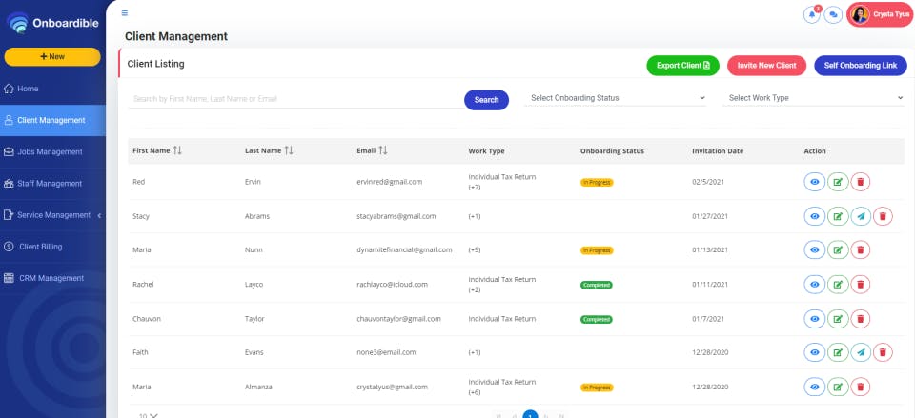Click the Invitation Date column header
Image resolution: width=915 pixels, height=418 pixels.
click(x=718, y=151)
